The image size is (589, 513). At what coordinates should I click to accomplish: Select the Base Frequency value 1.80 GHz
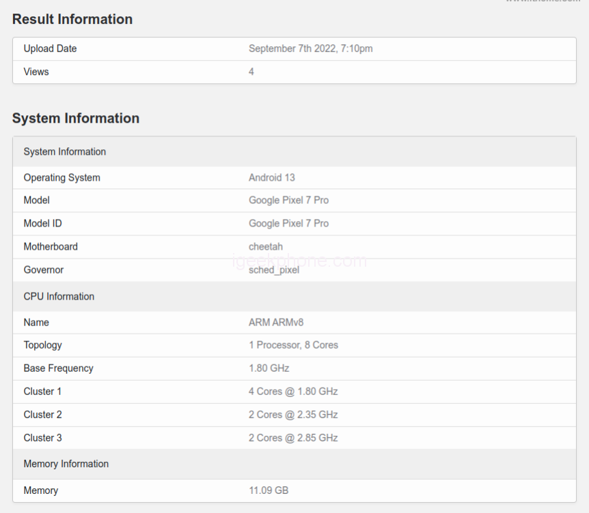click(269, 368)
